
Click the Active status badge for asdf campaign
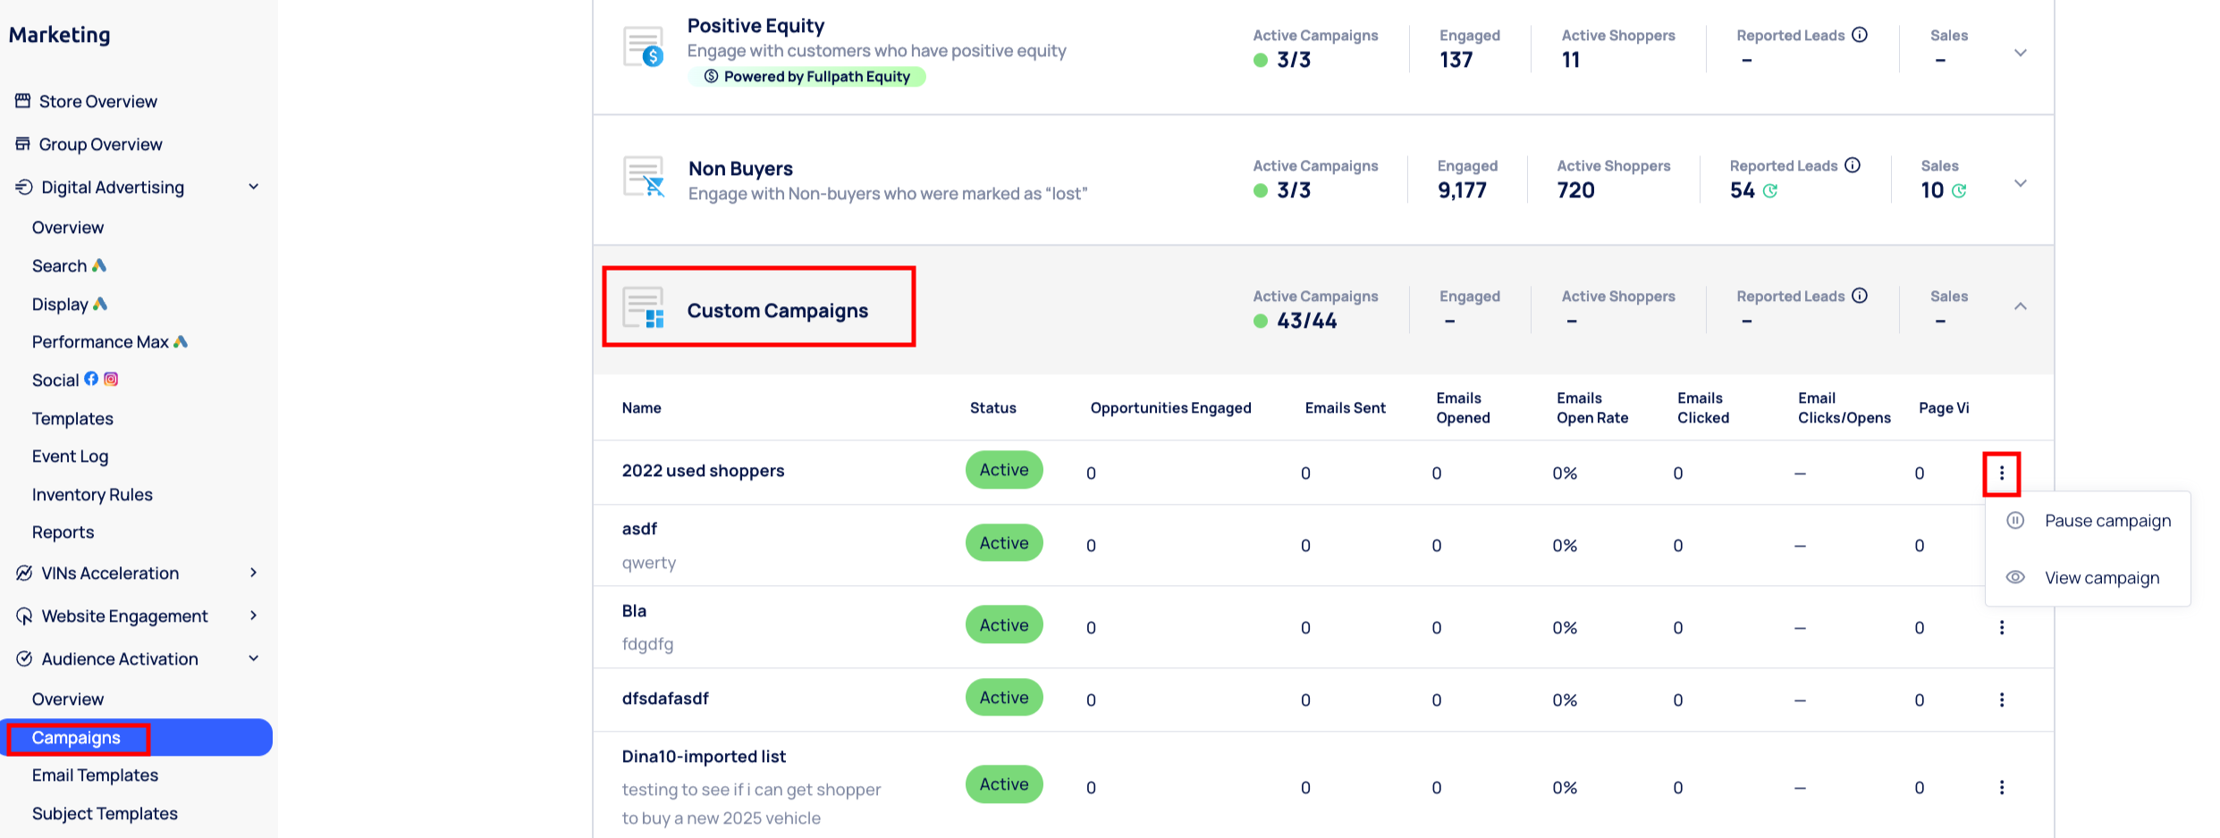tap(1003, 543)
